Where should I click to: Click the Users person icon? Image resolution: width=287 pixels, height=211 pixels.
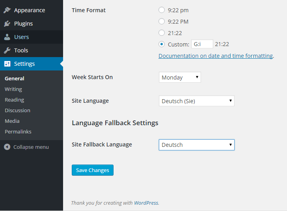(x=7, y=37)
